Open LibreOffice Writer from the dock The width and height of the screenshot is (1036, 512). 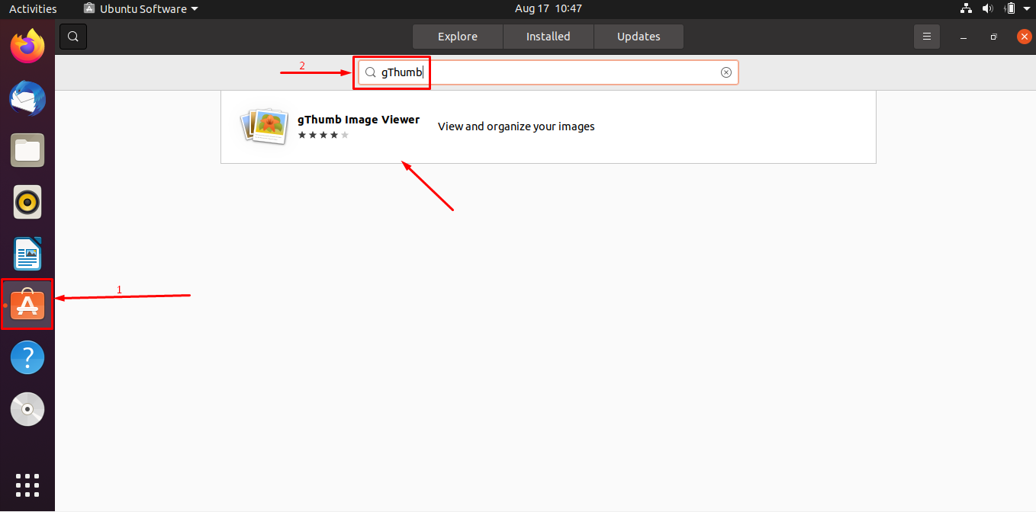27,254
